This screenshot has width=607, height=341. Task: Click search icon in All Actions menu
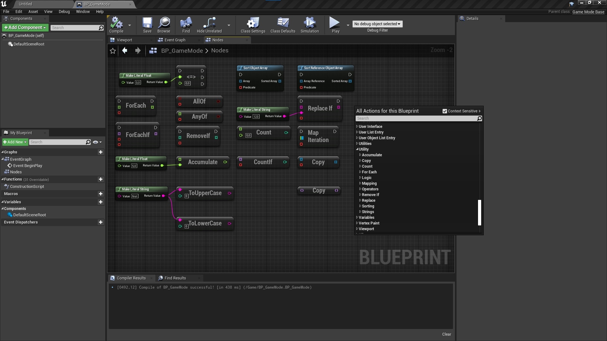point(479,118)
